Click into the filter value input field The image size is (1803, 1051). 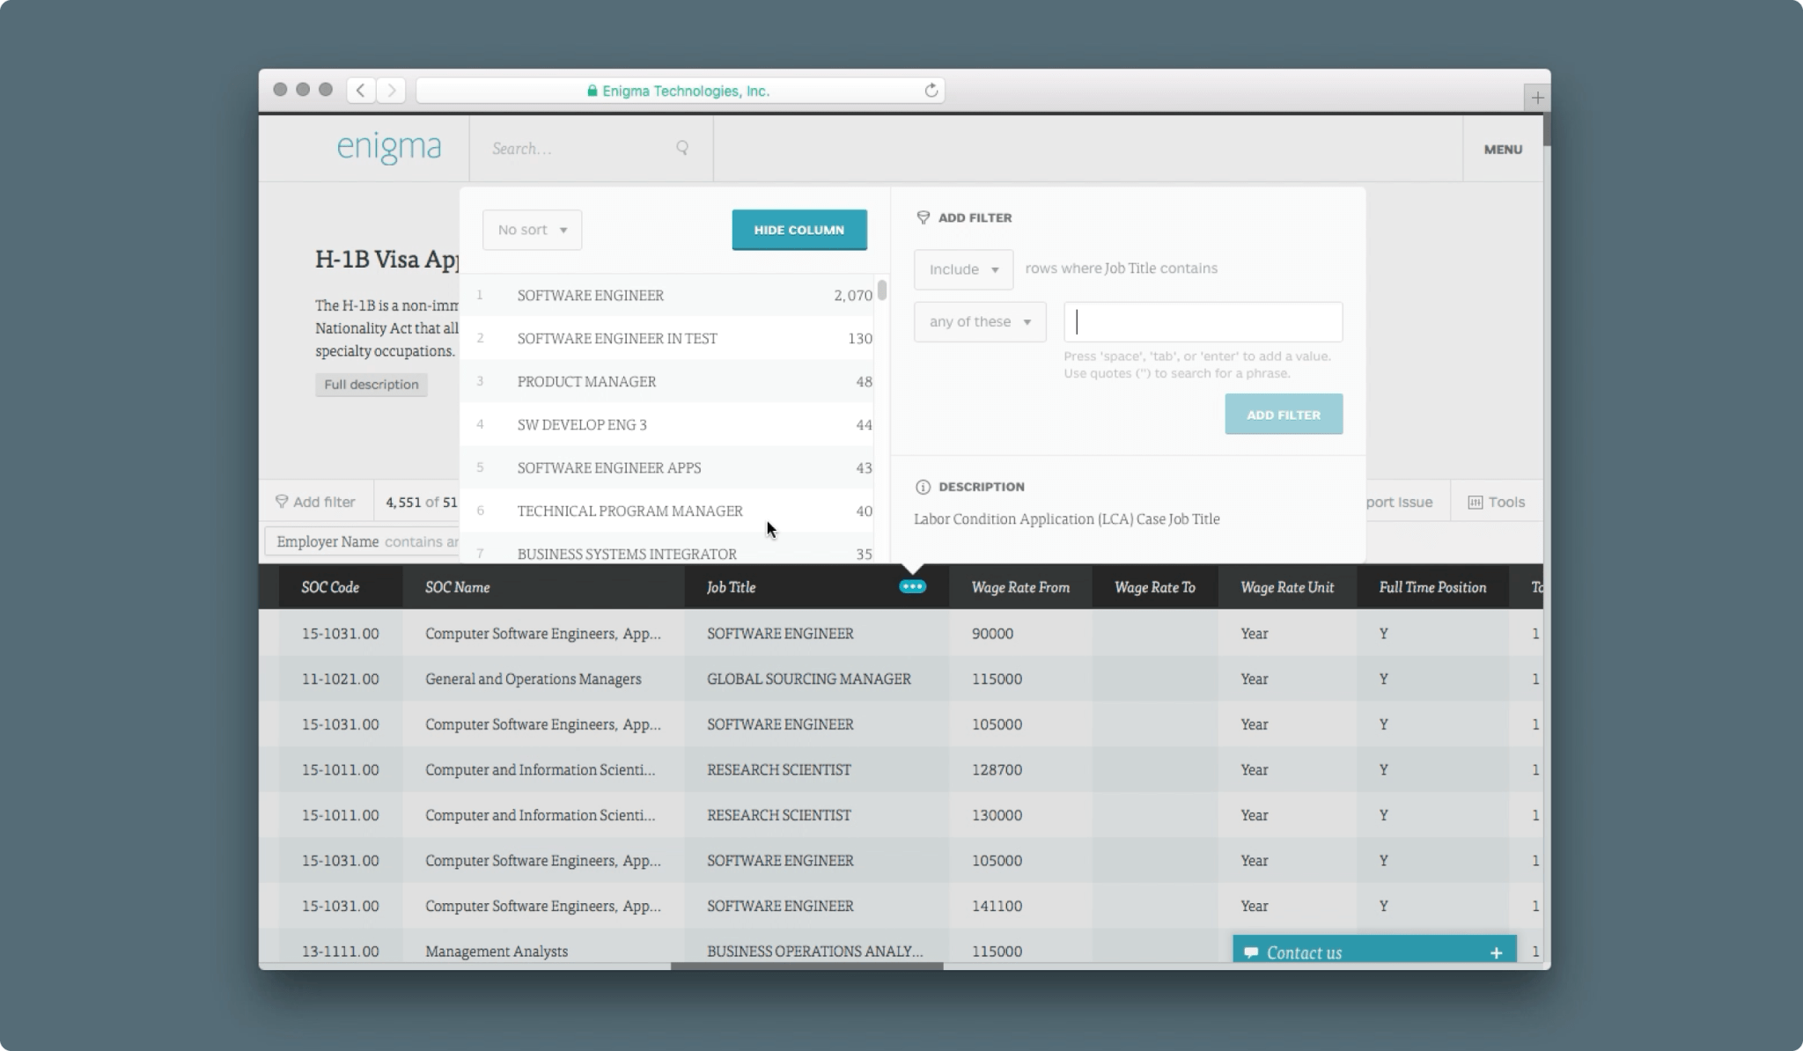point(1203,321)
